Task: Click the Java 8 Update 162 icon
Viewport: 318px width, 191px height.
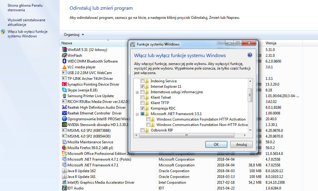Action: [x=64, y=171]
